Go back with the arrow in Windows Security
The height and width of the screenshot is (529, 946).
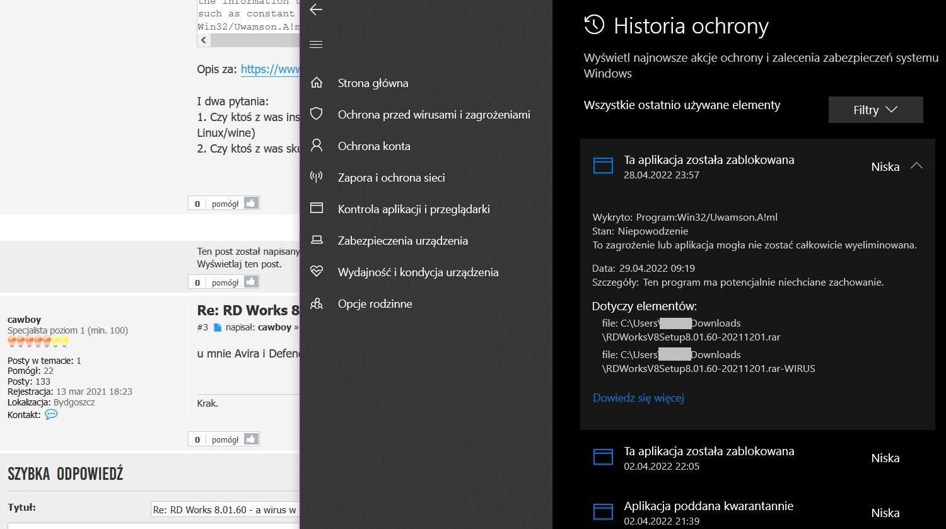pos(316,9)
